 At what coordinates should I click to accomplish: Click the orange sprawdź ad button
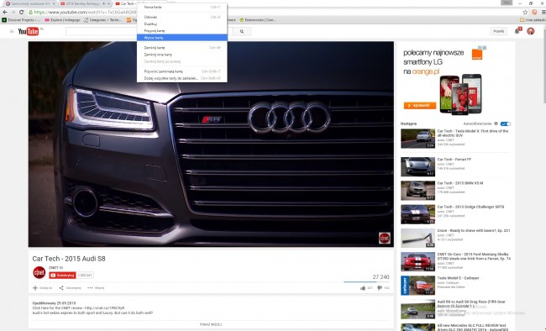point(420,105)
